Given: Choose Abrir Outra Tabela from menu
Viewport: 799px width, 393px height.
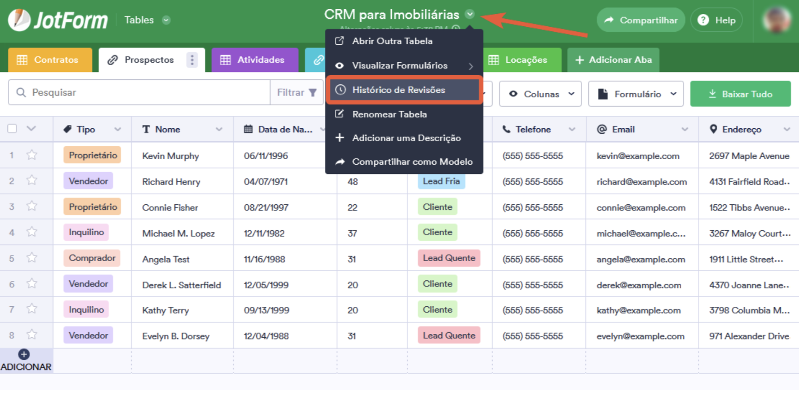Looking at the screenshot, I should click(x=404, y=41).
